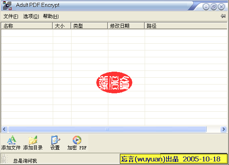Viewport: 229px width, 165px height.
Task: Open the 文件(F) menu
Action: (11, 16)
